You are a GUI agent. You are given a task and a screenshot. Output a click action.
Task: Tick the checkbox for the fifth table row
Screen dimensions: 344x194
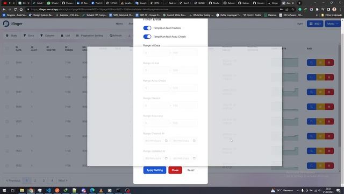point(7,121)
